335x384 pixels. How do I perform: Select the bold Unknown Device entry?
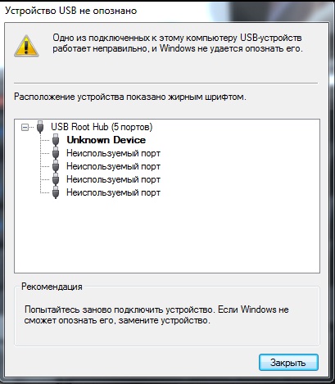106,140
